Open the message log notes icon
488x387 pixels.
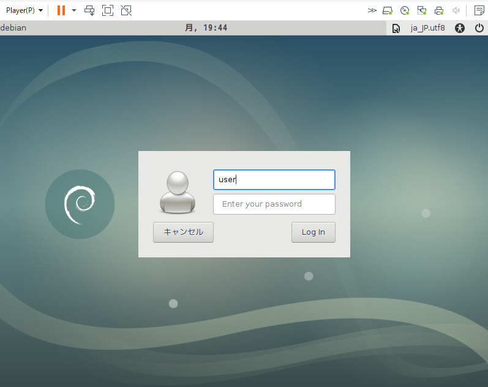[479, 10]
